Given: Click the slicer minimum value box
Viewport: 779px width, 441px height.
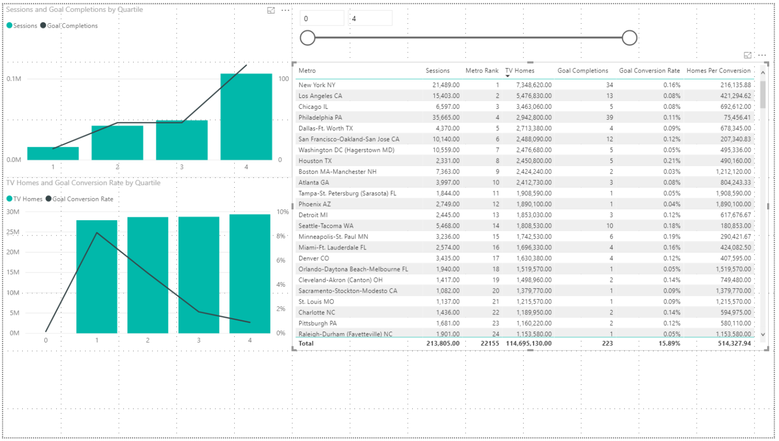Looking at the screenshot, I should [x=322, y=18].
